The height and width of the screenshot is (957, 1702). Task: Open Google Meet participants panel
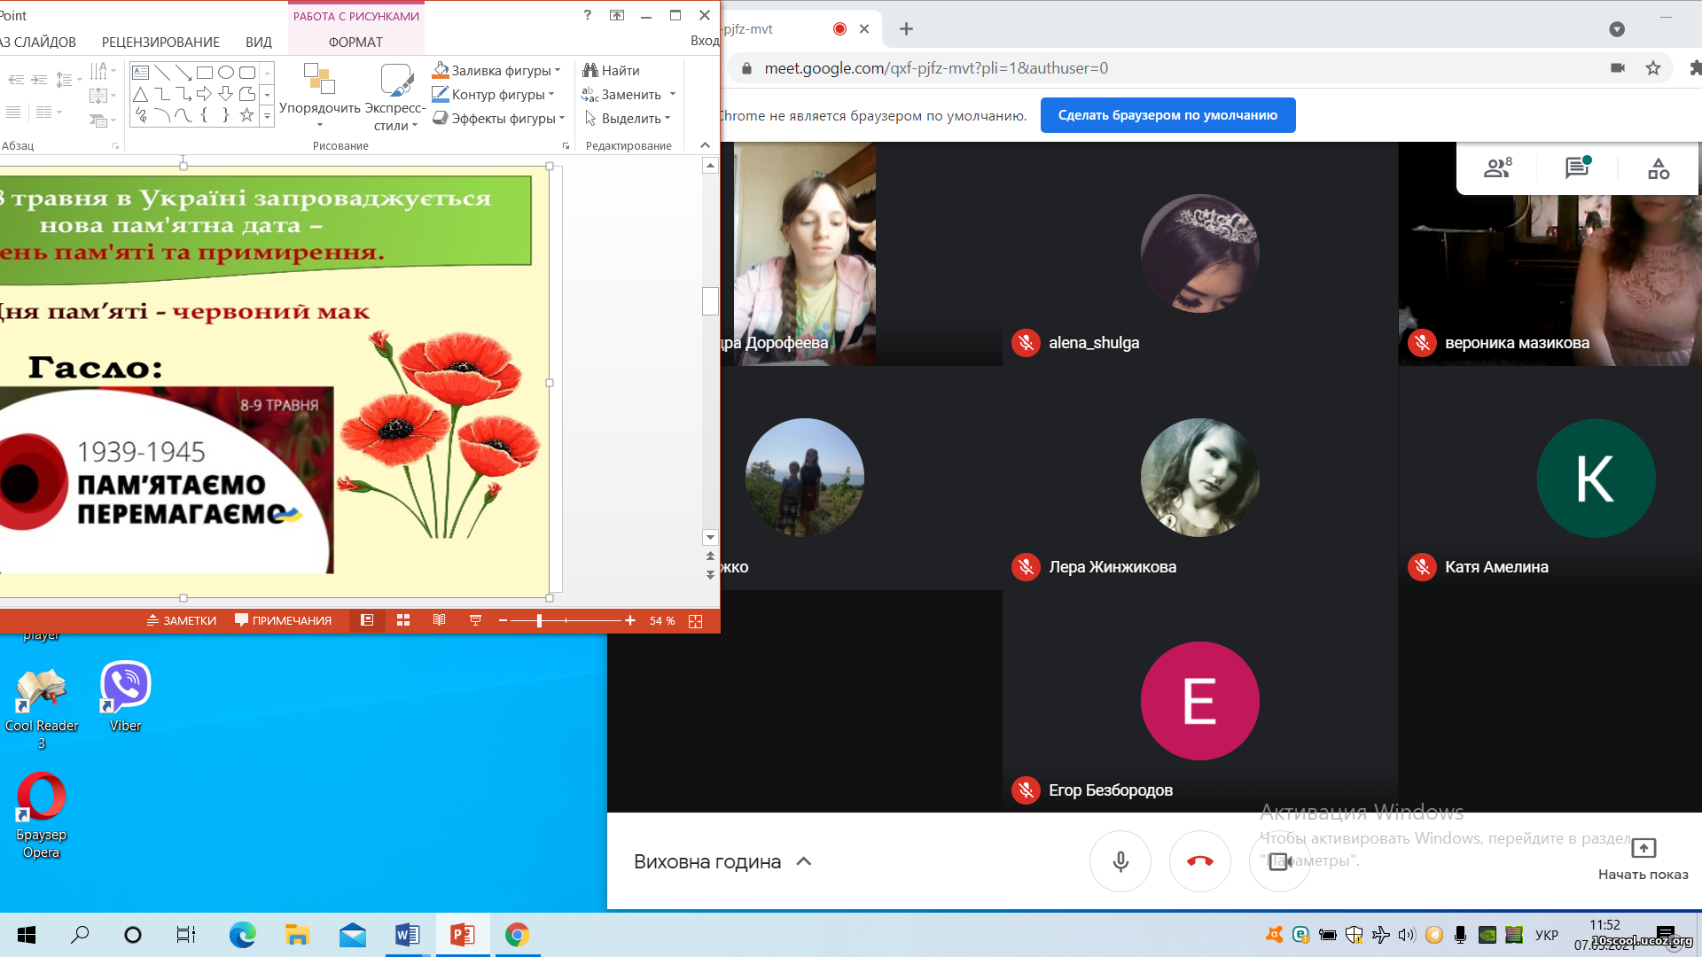pyautogui.click(x=1498, y=167)
